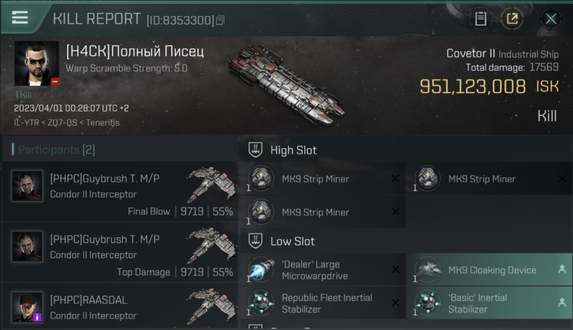Screen dimensions: 573x330
Task: Click the victim name Полный Писец
Action: click(157, 51)
